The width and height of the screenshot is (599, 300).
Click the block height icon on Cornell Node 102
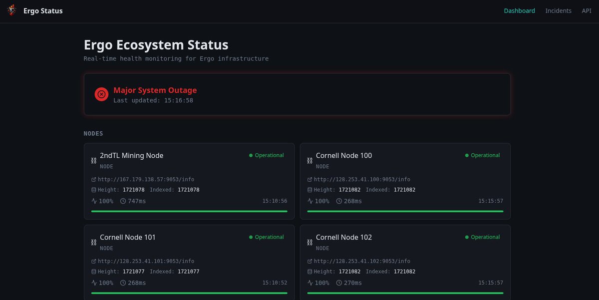[309, 272]
